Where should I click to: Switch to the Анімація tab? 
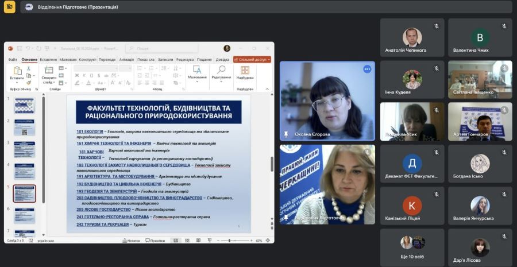[x=126, y=60]
